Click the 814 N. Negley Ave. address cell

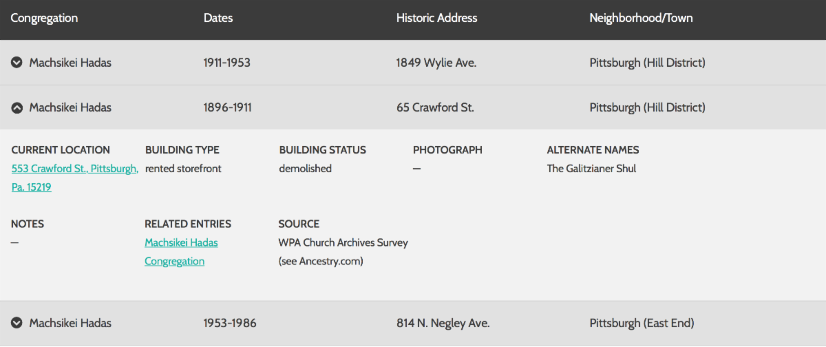[x=443, y=323]
